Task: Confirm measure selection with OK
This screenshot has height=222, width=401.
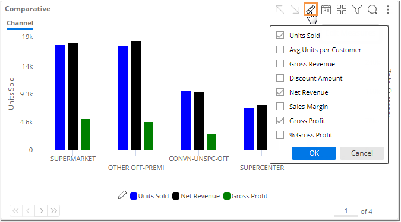Action: pos(314,153)
